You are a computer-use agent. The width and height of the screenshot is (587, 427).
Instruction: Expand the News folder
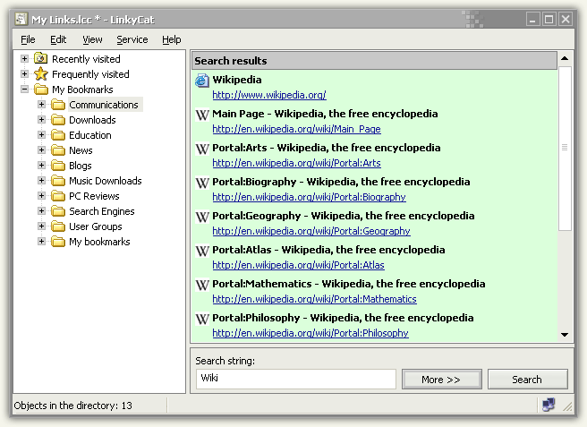(x=41, y=150)
